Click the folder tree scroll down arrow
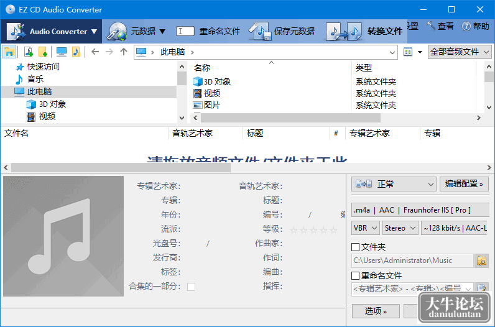This screenshot has height=327, width=495. [182, 118]
